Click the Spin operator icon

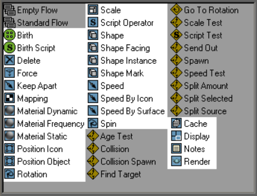coord(93,124)
